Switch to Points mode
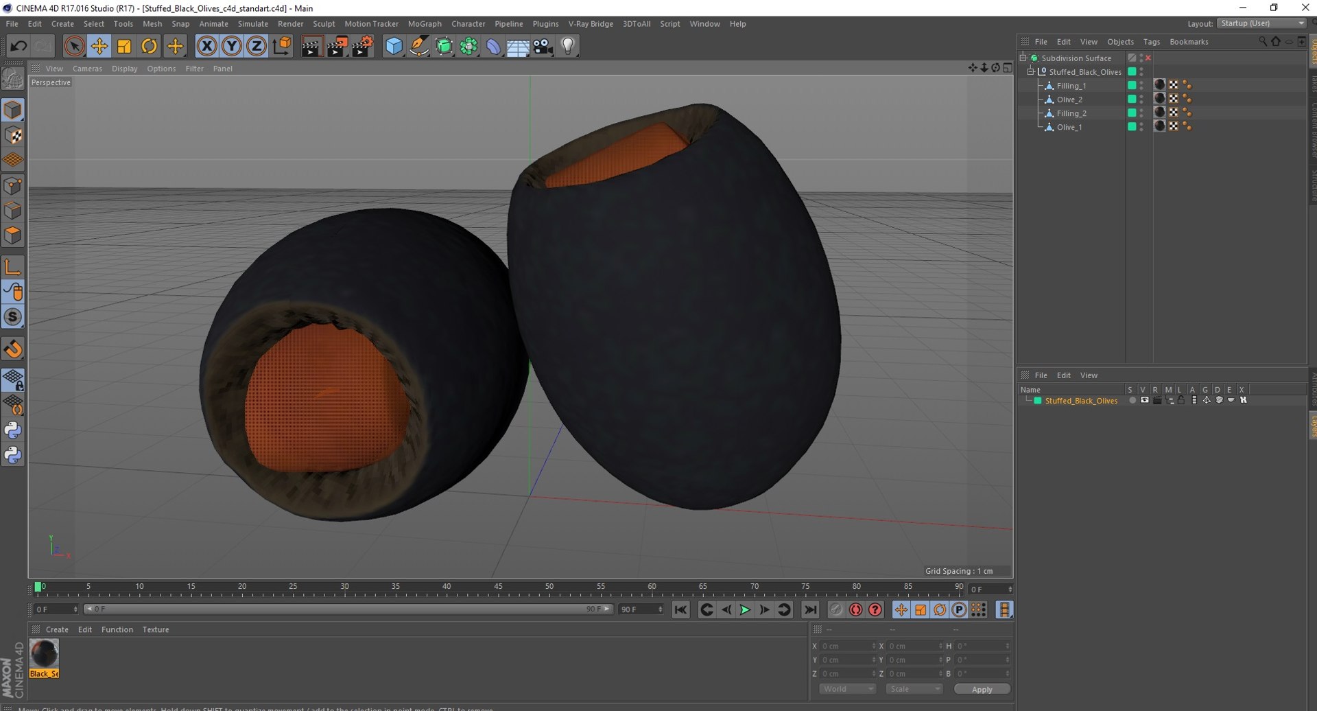Screen dimensions: 1317x711 [13, 185]
